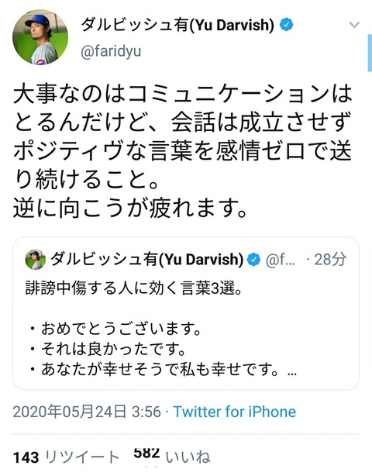Open the 2020年05月24日 3:56 timestamp
The image size is (372, 476).
coord(87,412)
